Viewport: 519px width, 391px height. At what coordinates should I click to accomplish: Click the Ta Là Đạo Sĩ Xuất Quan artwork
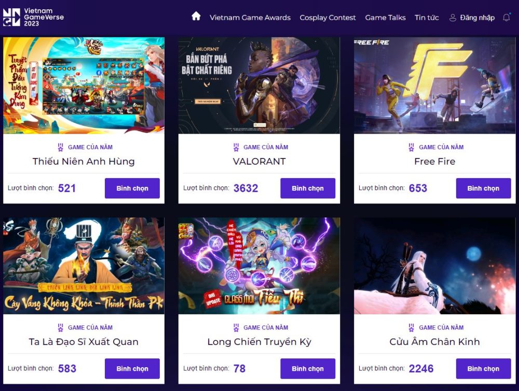tap(84, 265)
